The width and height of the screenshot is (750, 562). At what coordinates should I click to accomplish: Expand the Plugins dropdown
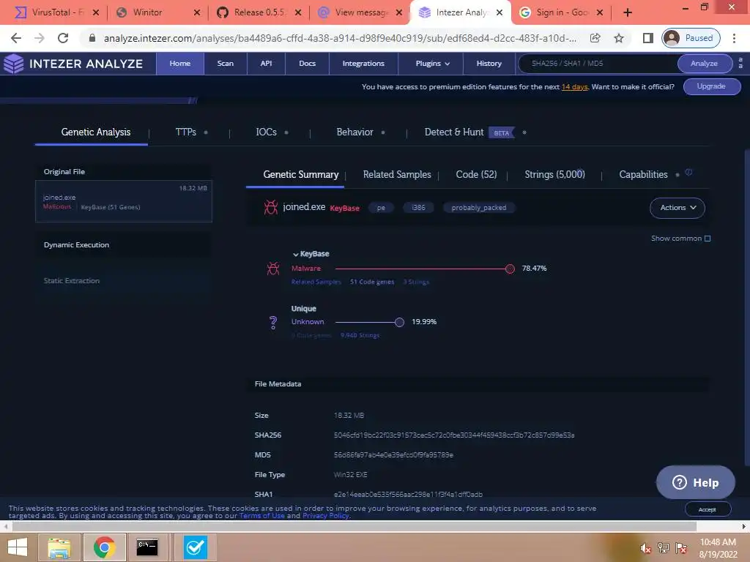432,64
